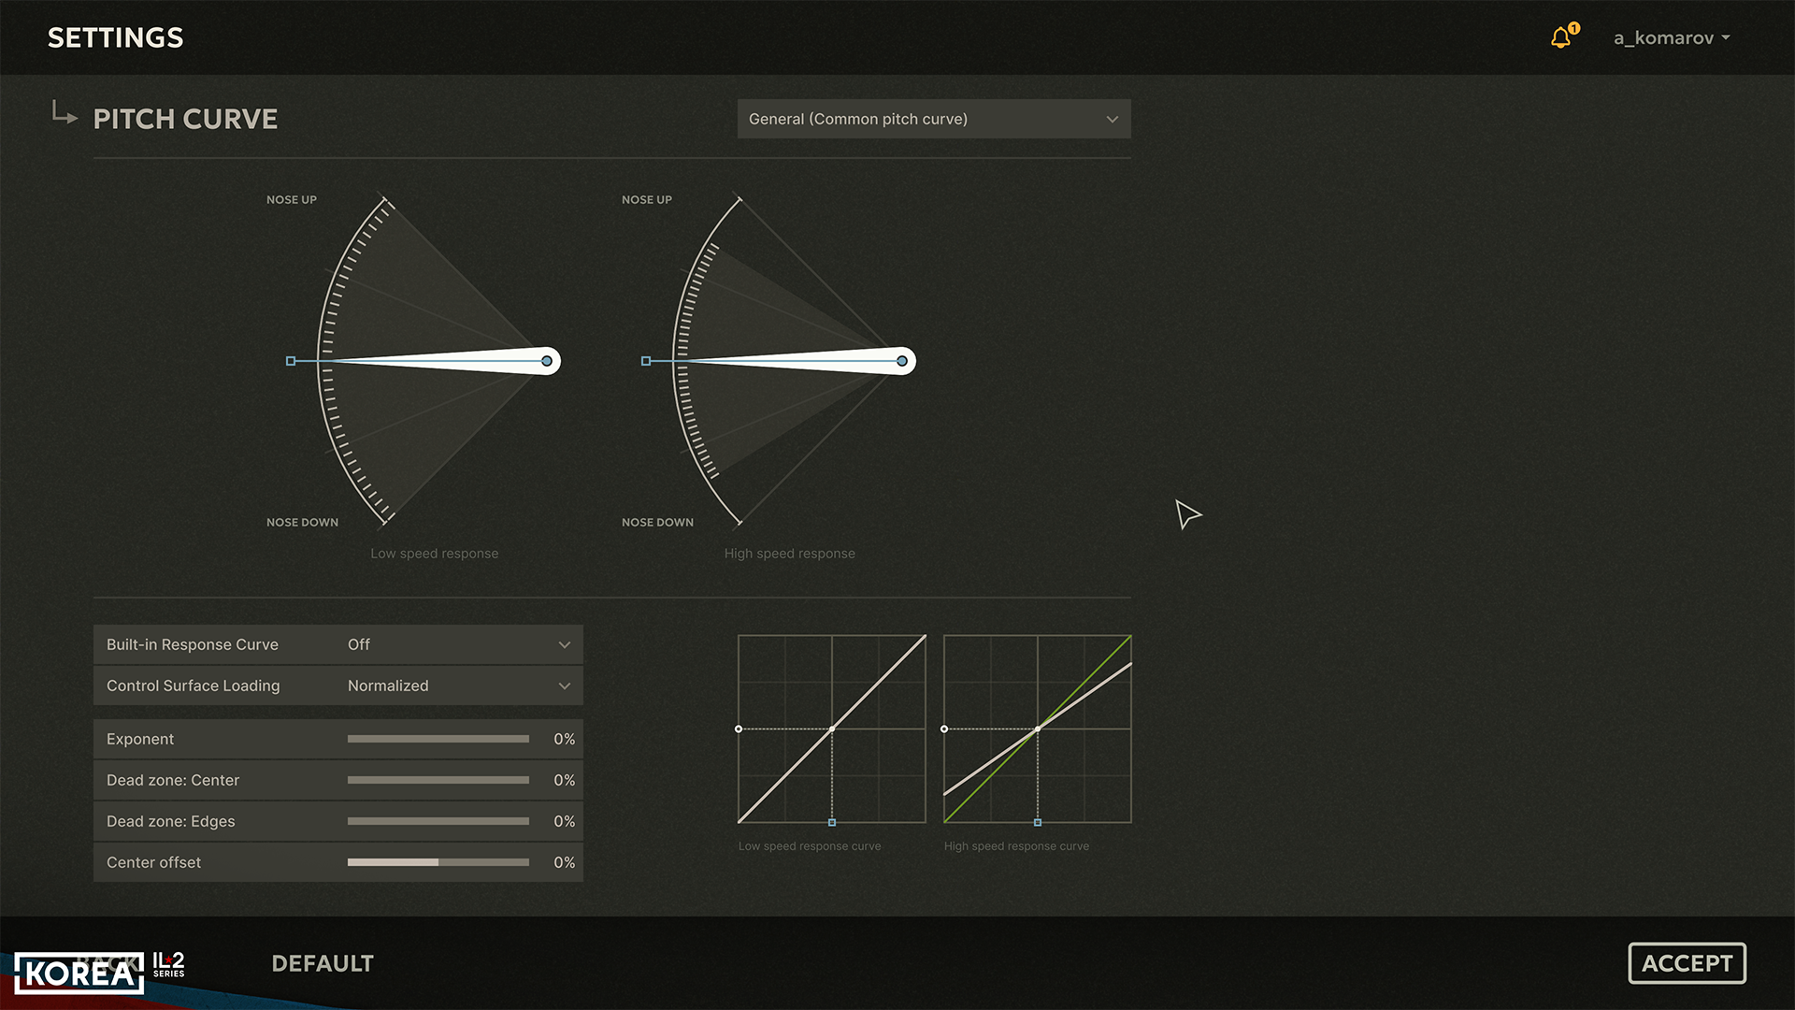Click the back arrow beside Pitch Curve
The image size is (1795, 1010).
point(64,113)
